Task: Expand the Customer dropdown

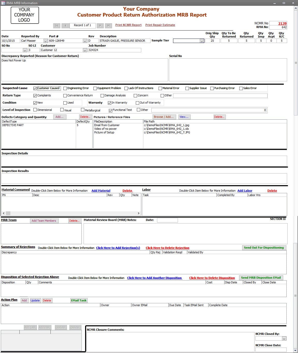Action: click(85, 50)
